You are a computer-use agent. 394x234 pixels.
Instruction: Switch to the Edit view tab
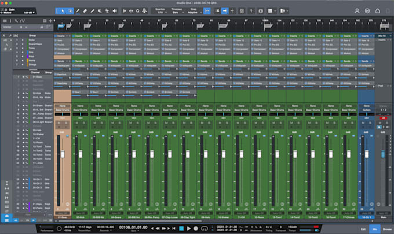(x=363, y=229)
